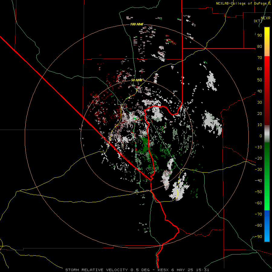Click the -30 value on velocity scale
The image size is (272, 272).
point(258,170)
